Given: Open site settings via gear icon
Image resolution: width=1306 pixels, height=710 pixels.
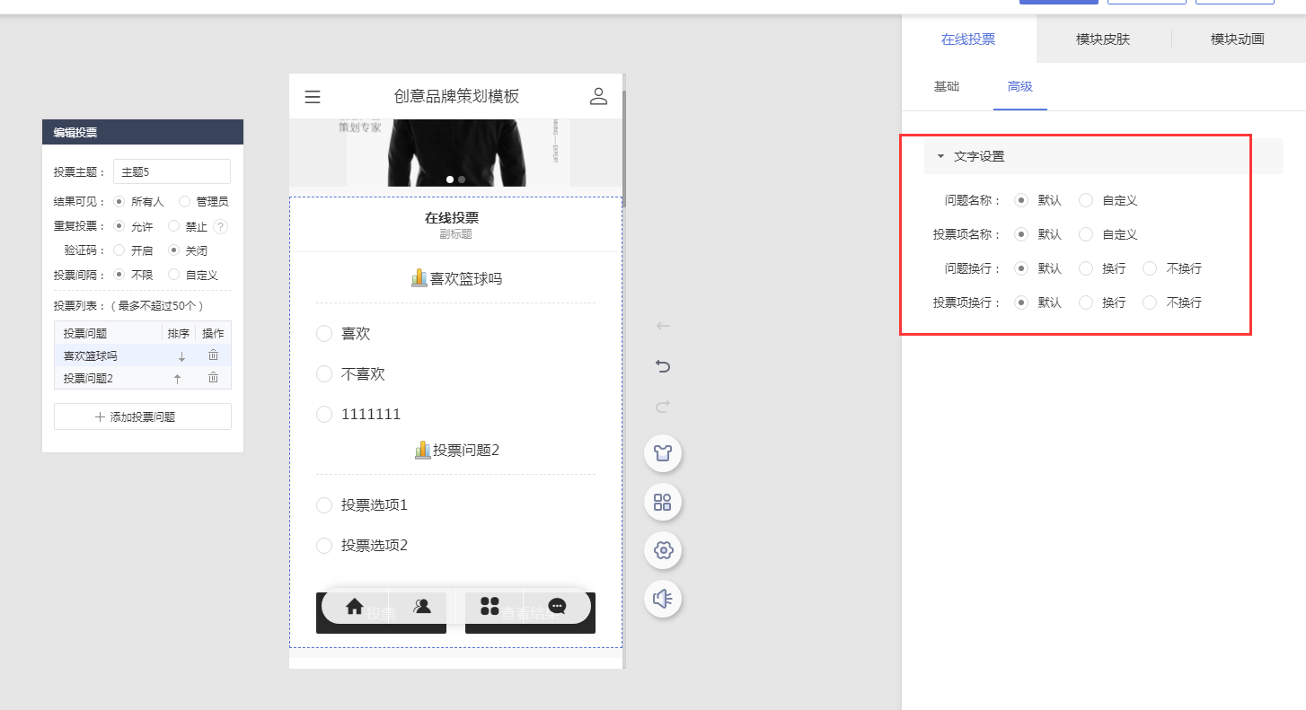Looking at the screenshot, I should pos(663,550).
